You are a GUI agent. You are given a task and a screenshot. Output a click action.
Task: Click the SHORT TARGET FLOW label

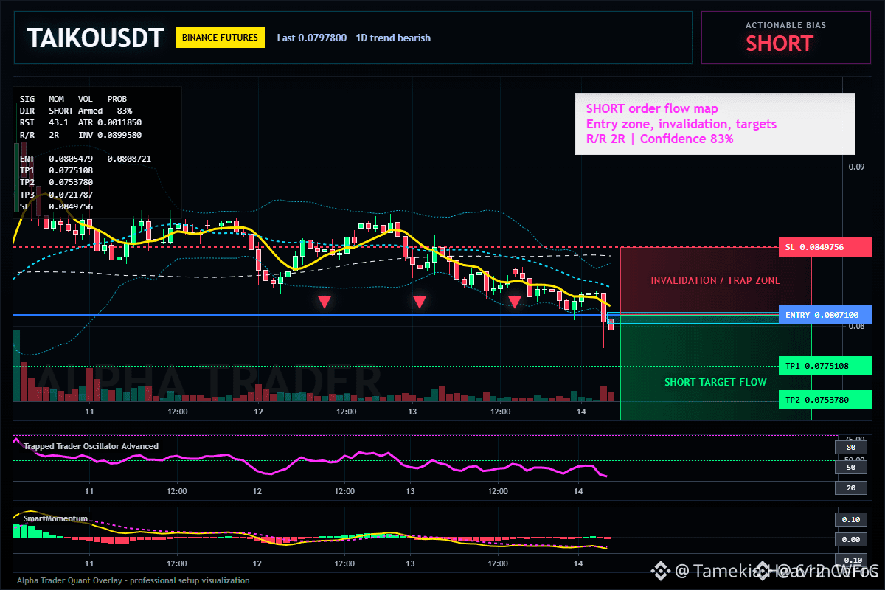[715, 382]
